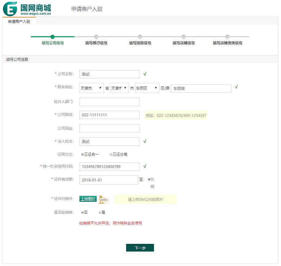Switch to the 申请商户入驻 tab

[19, 22]
